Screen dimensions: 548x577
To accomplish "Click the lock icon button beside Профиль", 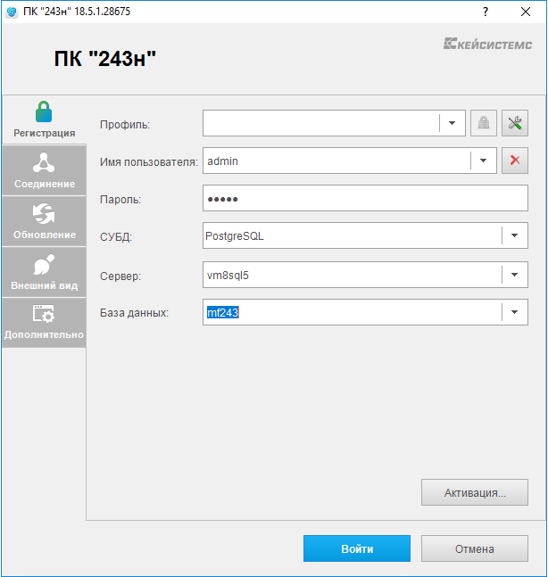I will (x=483, y=123).
